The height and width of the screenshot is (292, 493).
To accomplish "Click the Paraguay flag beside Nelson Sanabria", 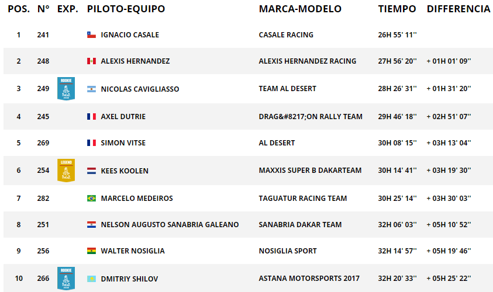I will click(x=91, y=225).
